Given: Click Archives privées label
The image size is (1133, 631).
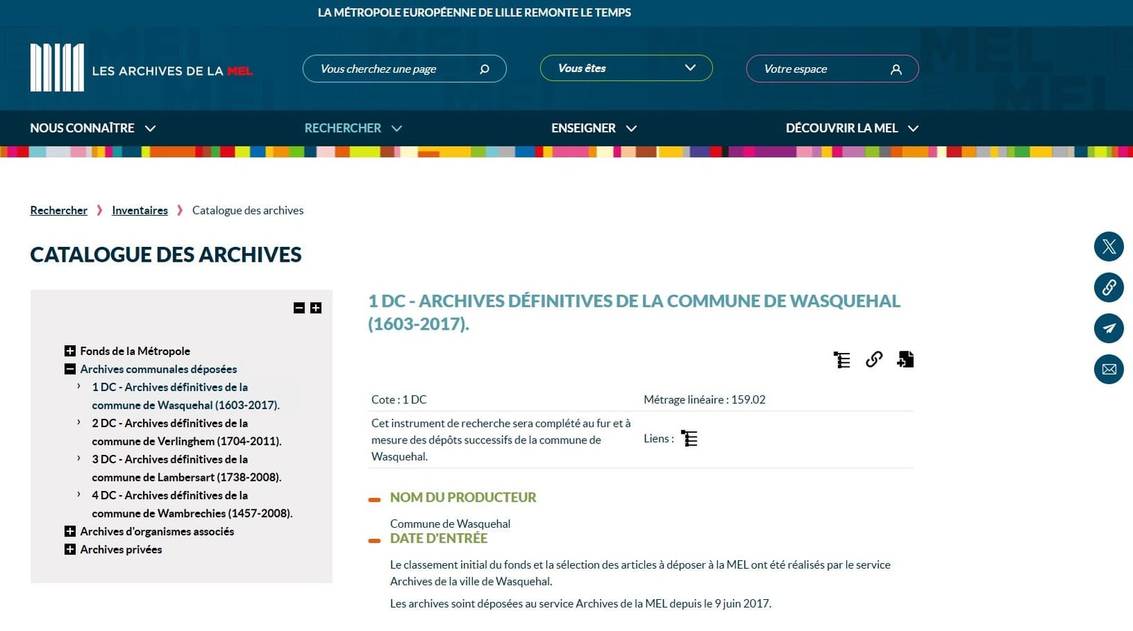Looking at the screenshot, I should click(120, 550).
